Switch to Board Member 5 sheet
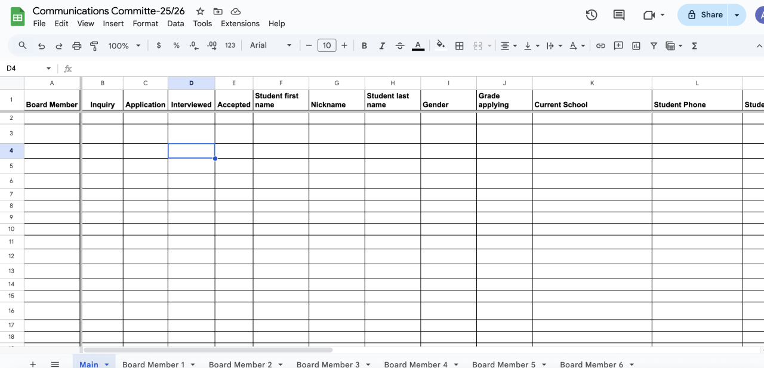Image resolution: width=764 pixels, height=368 pixels. pos(504,364)
